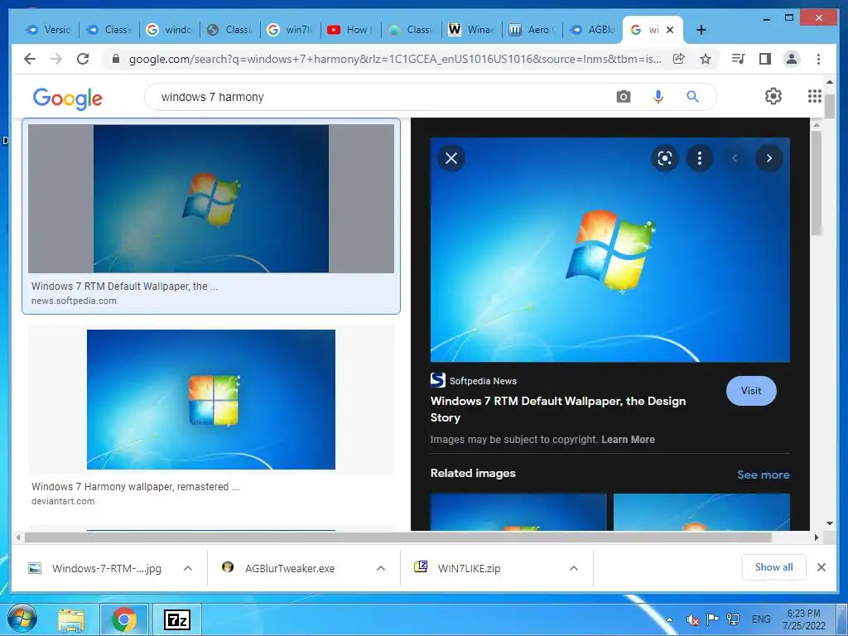848x636 pixels.
Task: Click the forward navigation arrow
Action: [x=56, y=59]
